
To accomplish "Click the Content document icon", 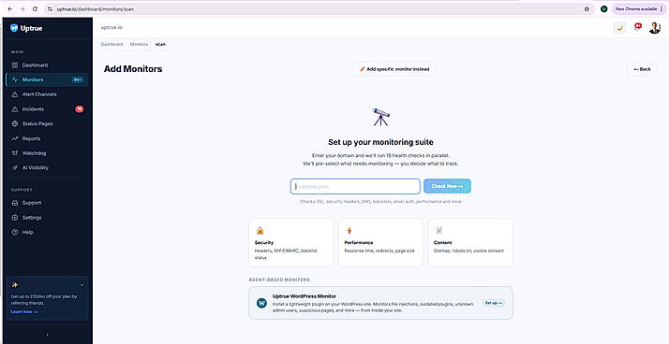I will pyautogui.click(x=439, y=231).
